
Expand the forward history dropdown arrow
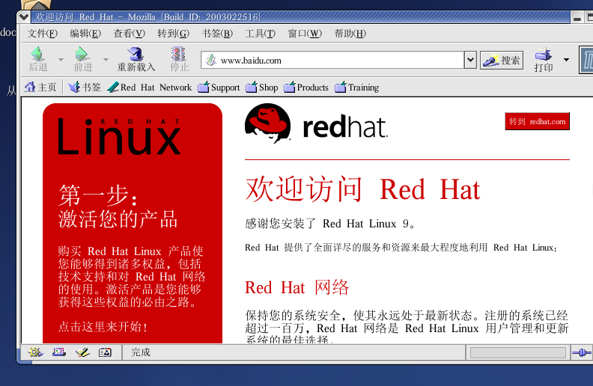[x=106, y=60]
